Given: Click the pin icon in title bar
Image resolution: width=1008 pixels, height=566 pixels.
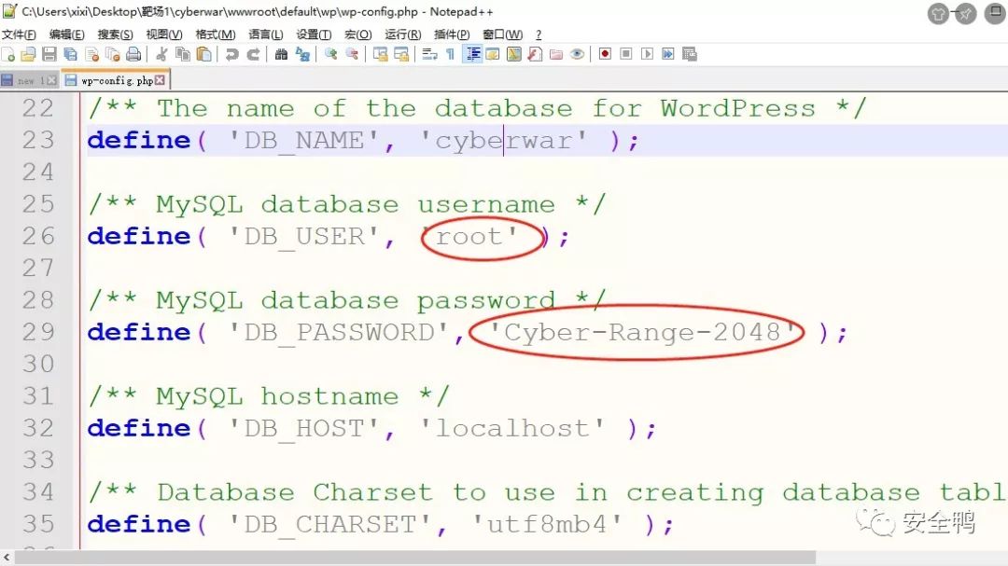Looking at the screenshot, I should (966, 13).
